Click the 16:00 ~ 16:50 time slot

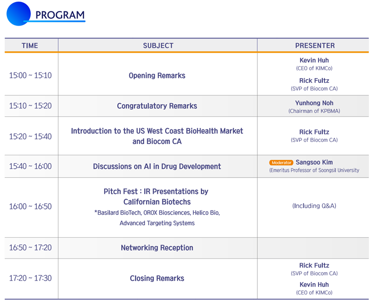pos(30,206)
